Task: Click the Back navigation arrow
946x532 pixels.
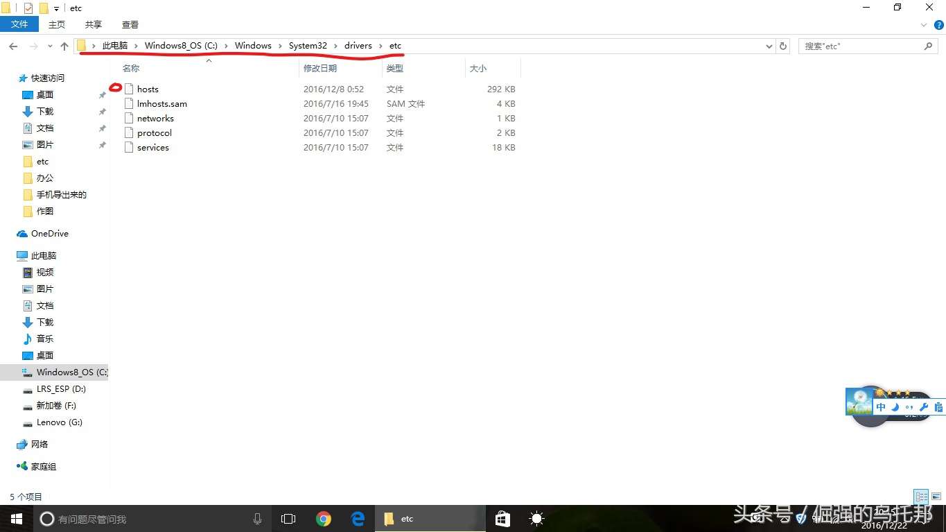Action: pyautogui.click(x=13, y=46)
